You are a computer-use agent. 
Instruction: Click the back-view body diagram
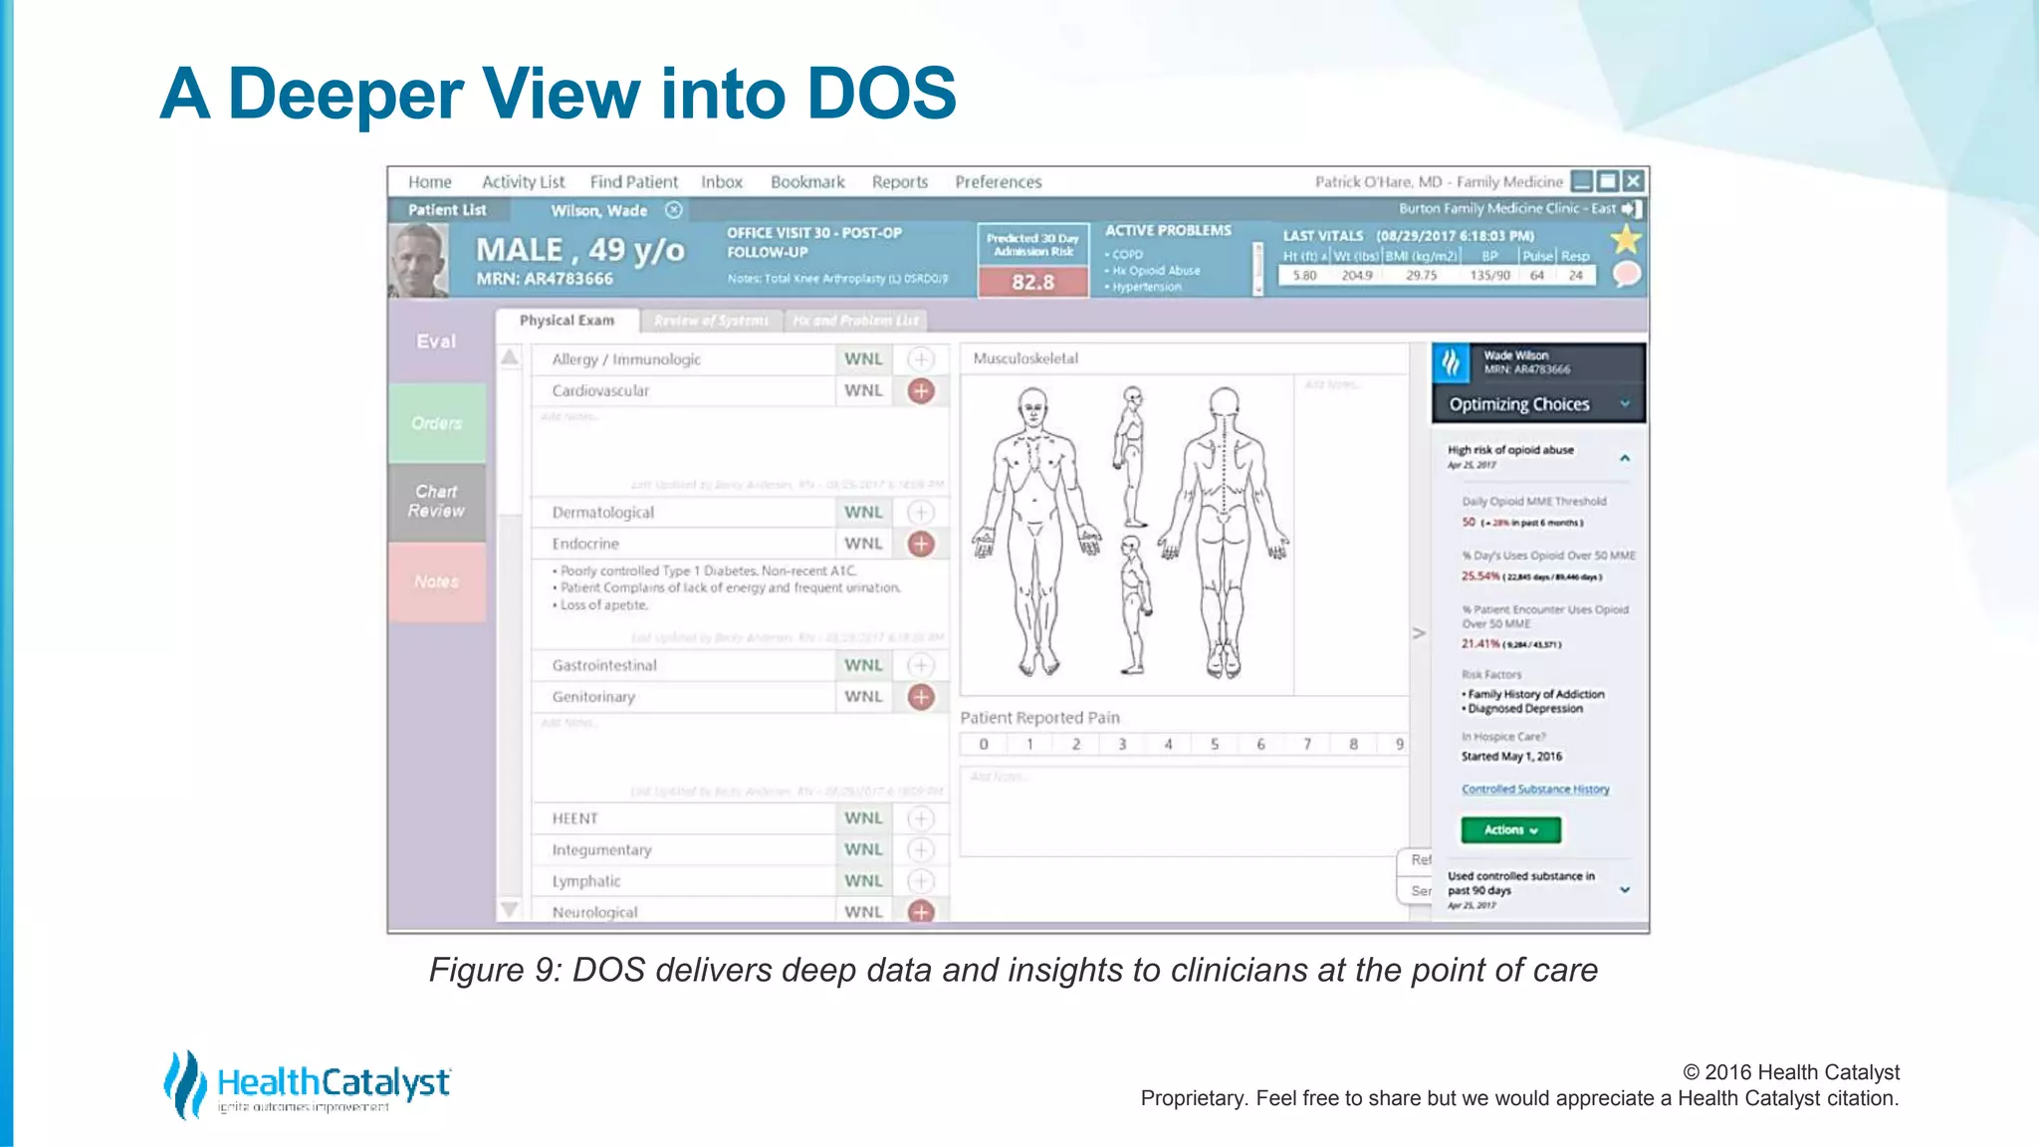click(1224, 532)
